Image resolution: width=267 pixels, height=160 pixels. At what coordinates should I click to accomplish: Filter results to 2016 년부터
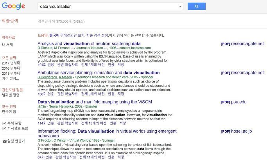pos(11,68)
